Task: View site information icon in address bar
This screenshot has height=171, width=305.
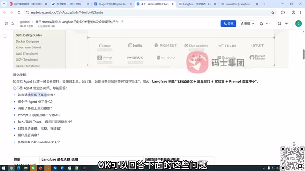Action: coord(27,12)
